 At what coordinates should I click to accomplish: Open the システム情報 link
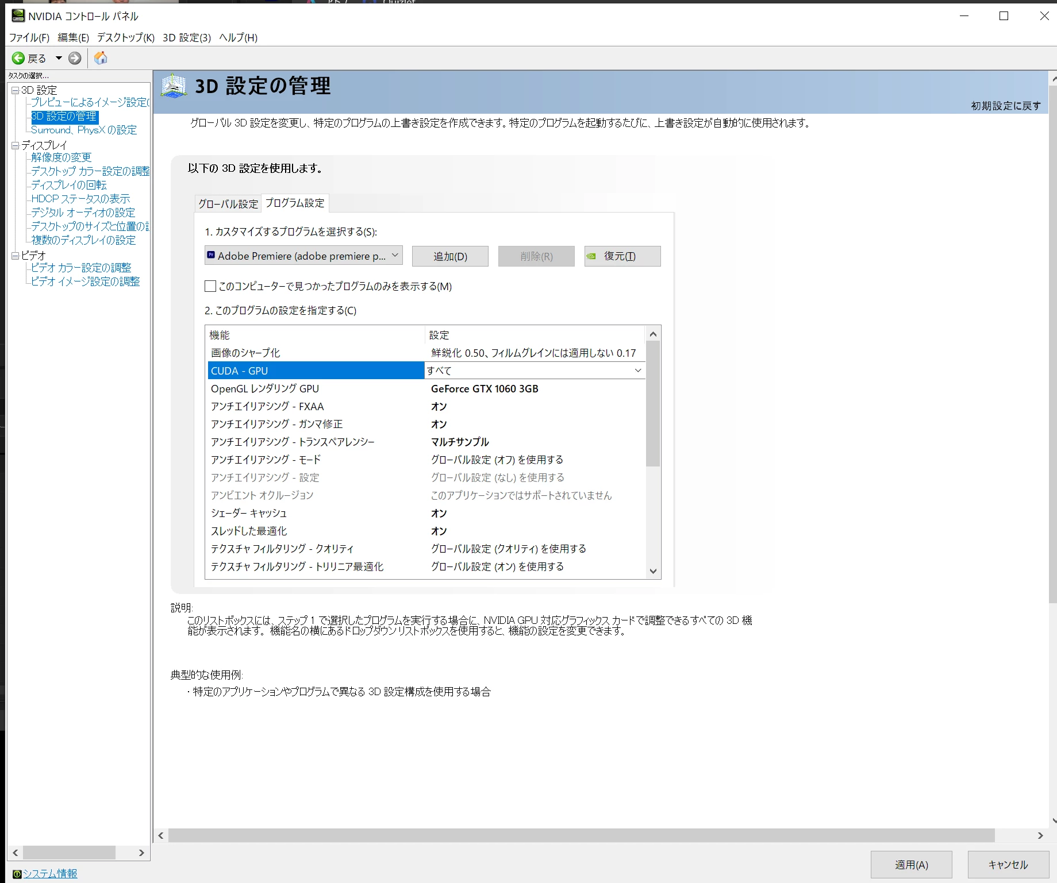[x=50, y=874]
